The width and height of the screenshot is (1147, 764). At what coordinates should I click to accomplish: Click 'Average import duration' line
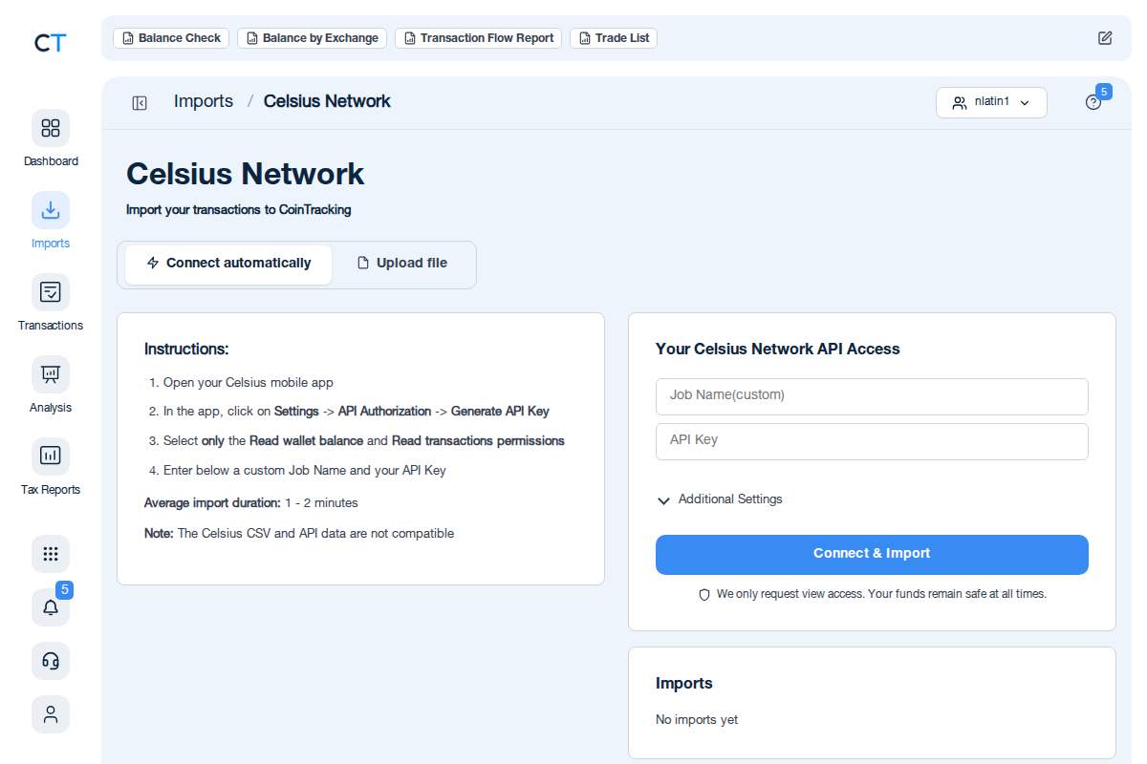coord(251,502)
